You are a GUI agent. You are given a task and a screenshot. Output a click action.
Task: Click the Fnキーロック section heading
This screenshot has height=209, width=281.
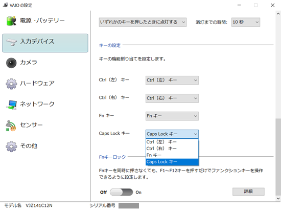click(112, 157)
